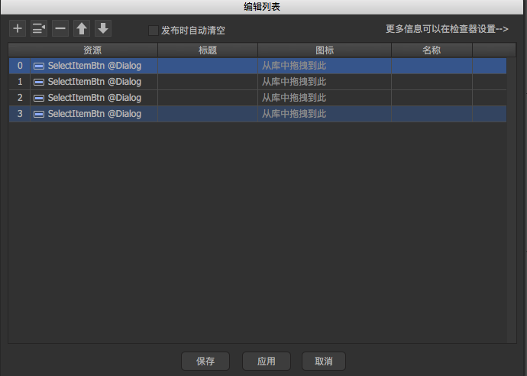The width and height of the screenshot is (527, 376).
Task: Click the name cell in row 3
Action: [x=432, y=114]
